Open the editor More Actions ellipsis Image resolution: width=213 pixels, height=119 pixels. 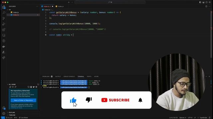(209, 6)
